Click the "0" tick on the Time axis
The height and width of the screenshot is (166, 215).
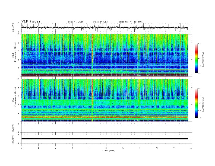click(21, 148)
